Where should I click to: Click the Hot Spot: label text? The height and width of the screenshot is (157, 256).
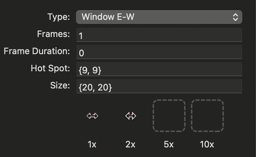pos(50,68)
